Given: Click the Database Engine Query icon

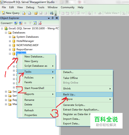Looking at the screenshot, I should point(24,13).
